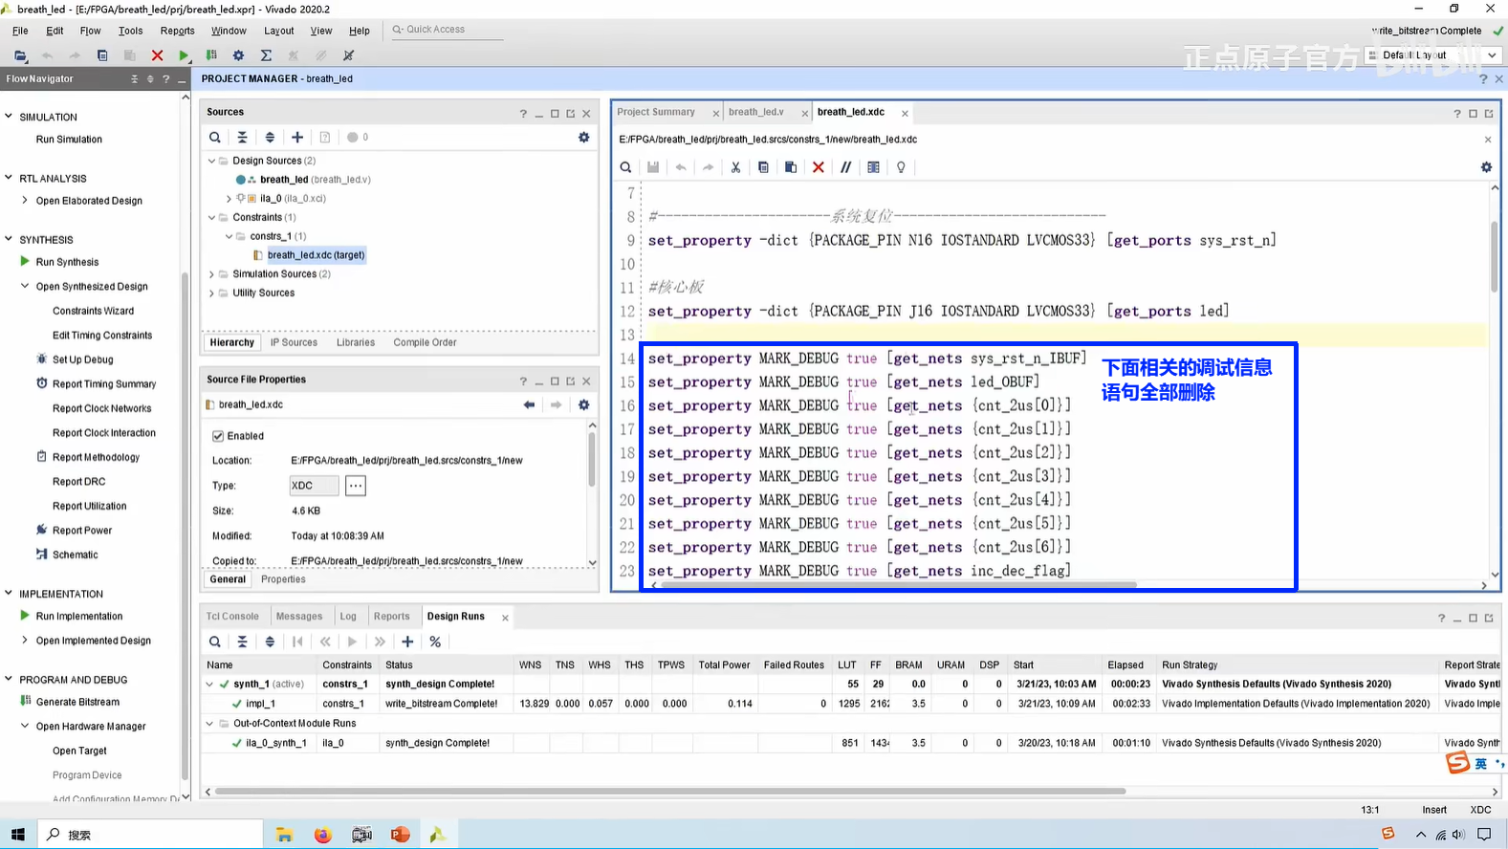
Task: Click the Open Project toolbar icon
Action: [x=20, y=55]
